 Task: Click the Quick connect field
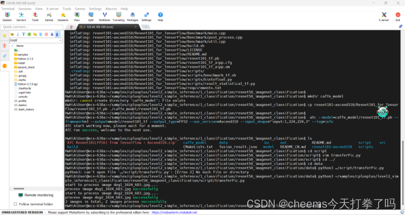tap(32, 27)
